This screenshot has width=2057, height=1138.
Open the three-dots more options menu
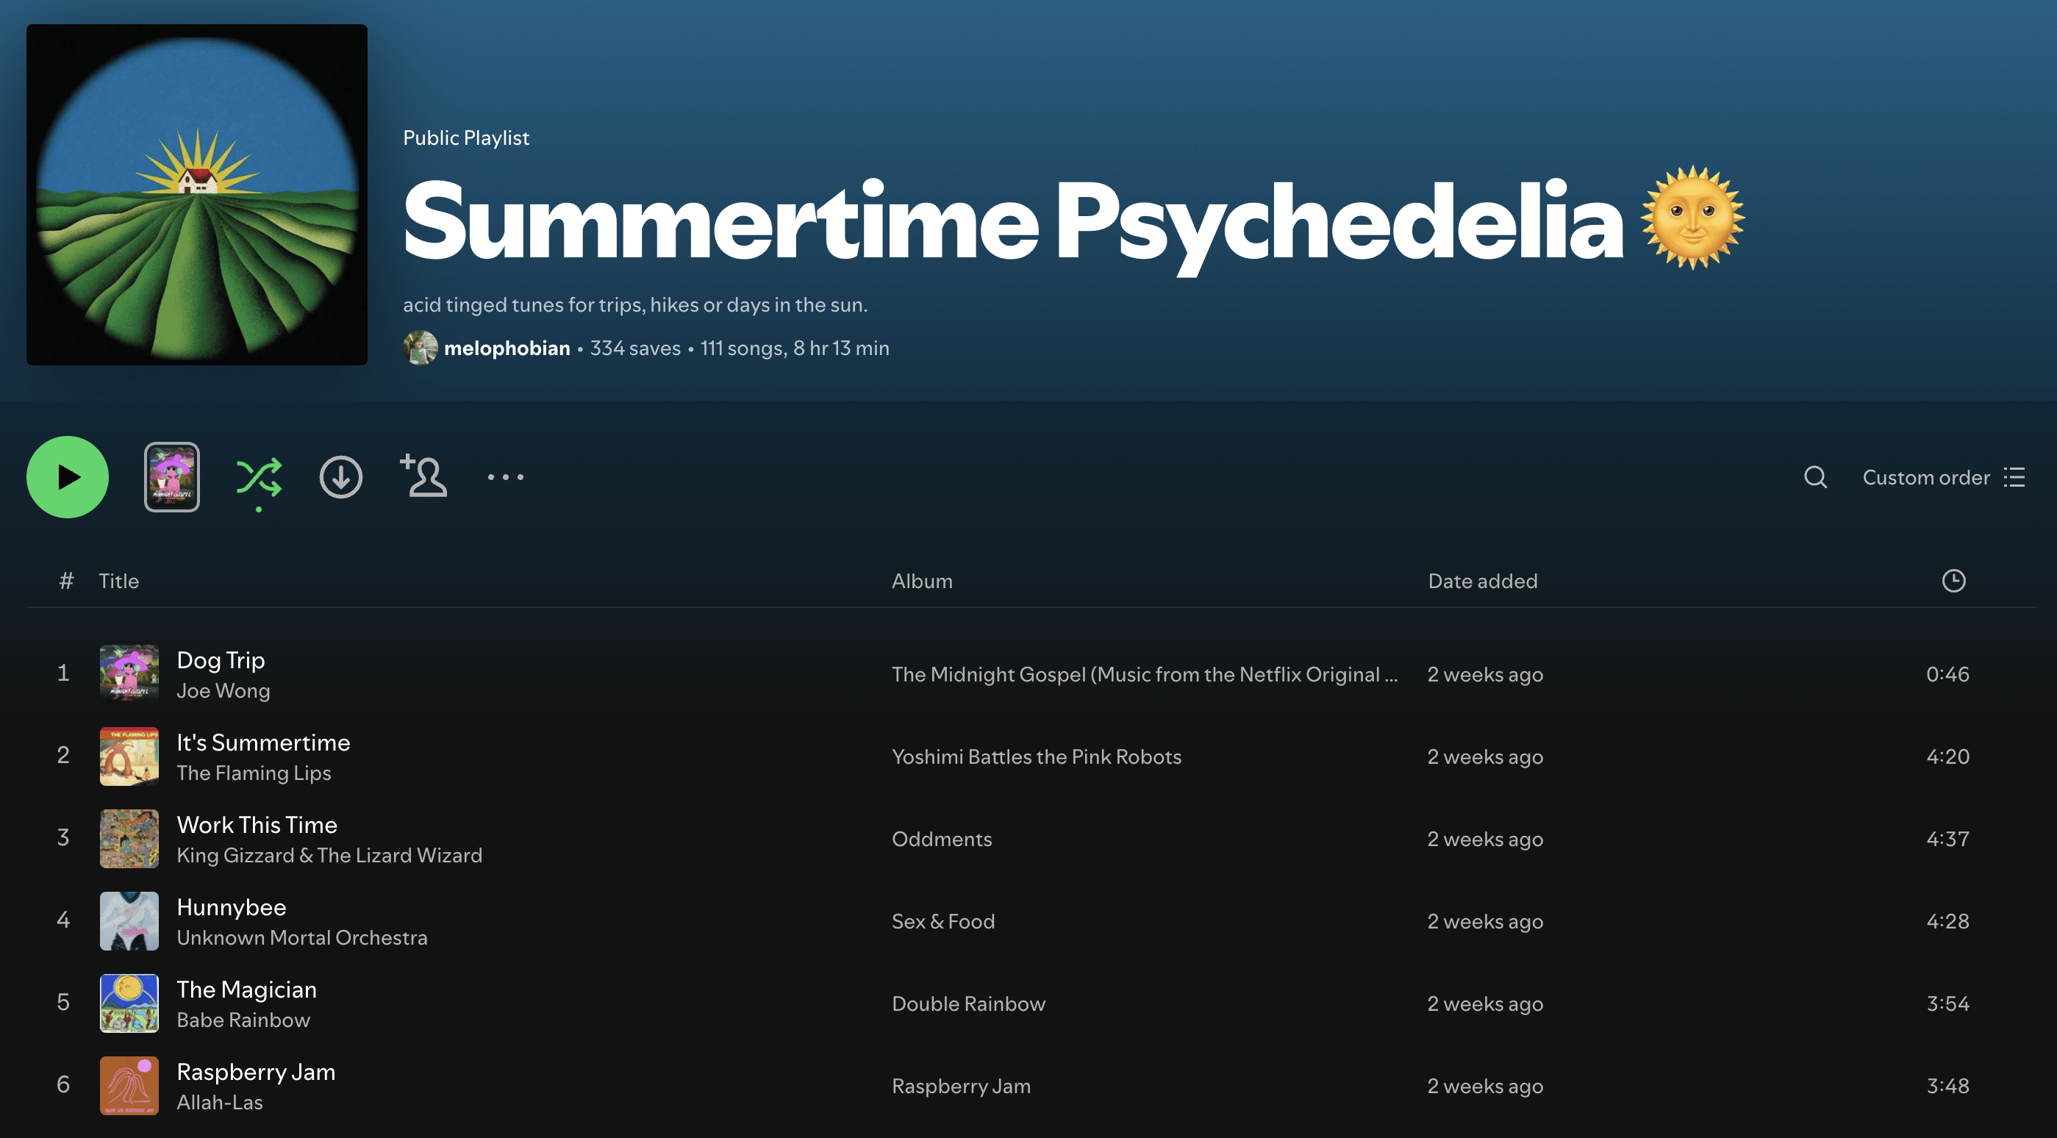506,478
